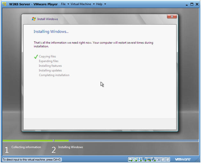Click the printer device status icon
Viewport: 201px width, 163px height.
tap(149, 159)
